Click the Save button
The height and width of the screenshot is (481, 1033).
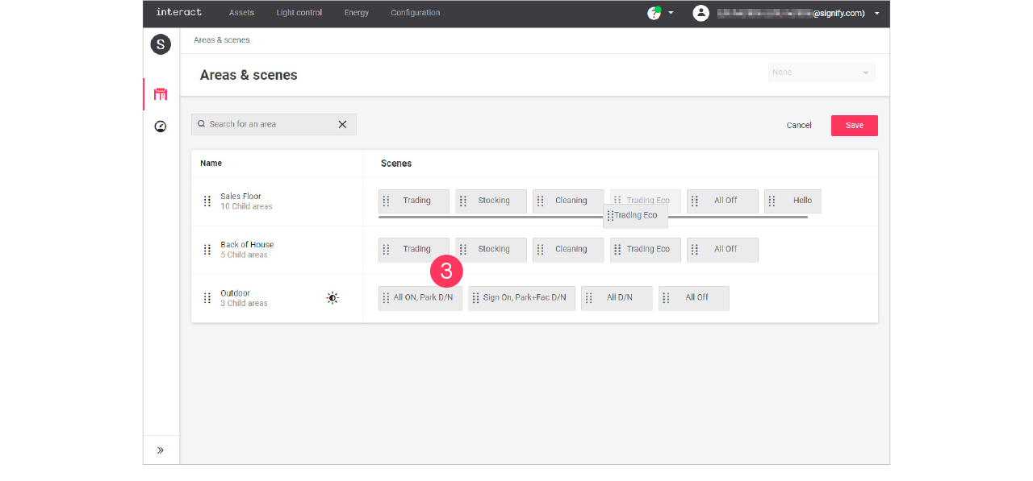pyautogui.click(x=854, y=126)
